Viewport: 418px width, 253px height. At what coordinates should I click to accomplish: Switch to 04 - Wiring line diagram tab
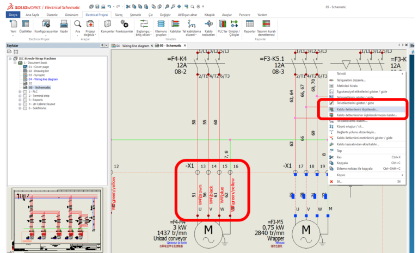point(133,46)
